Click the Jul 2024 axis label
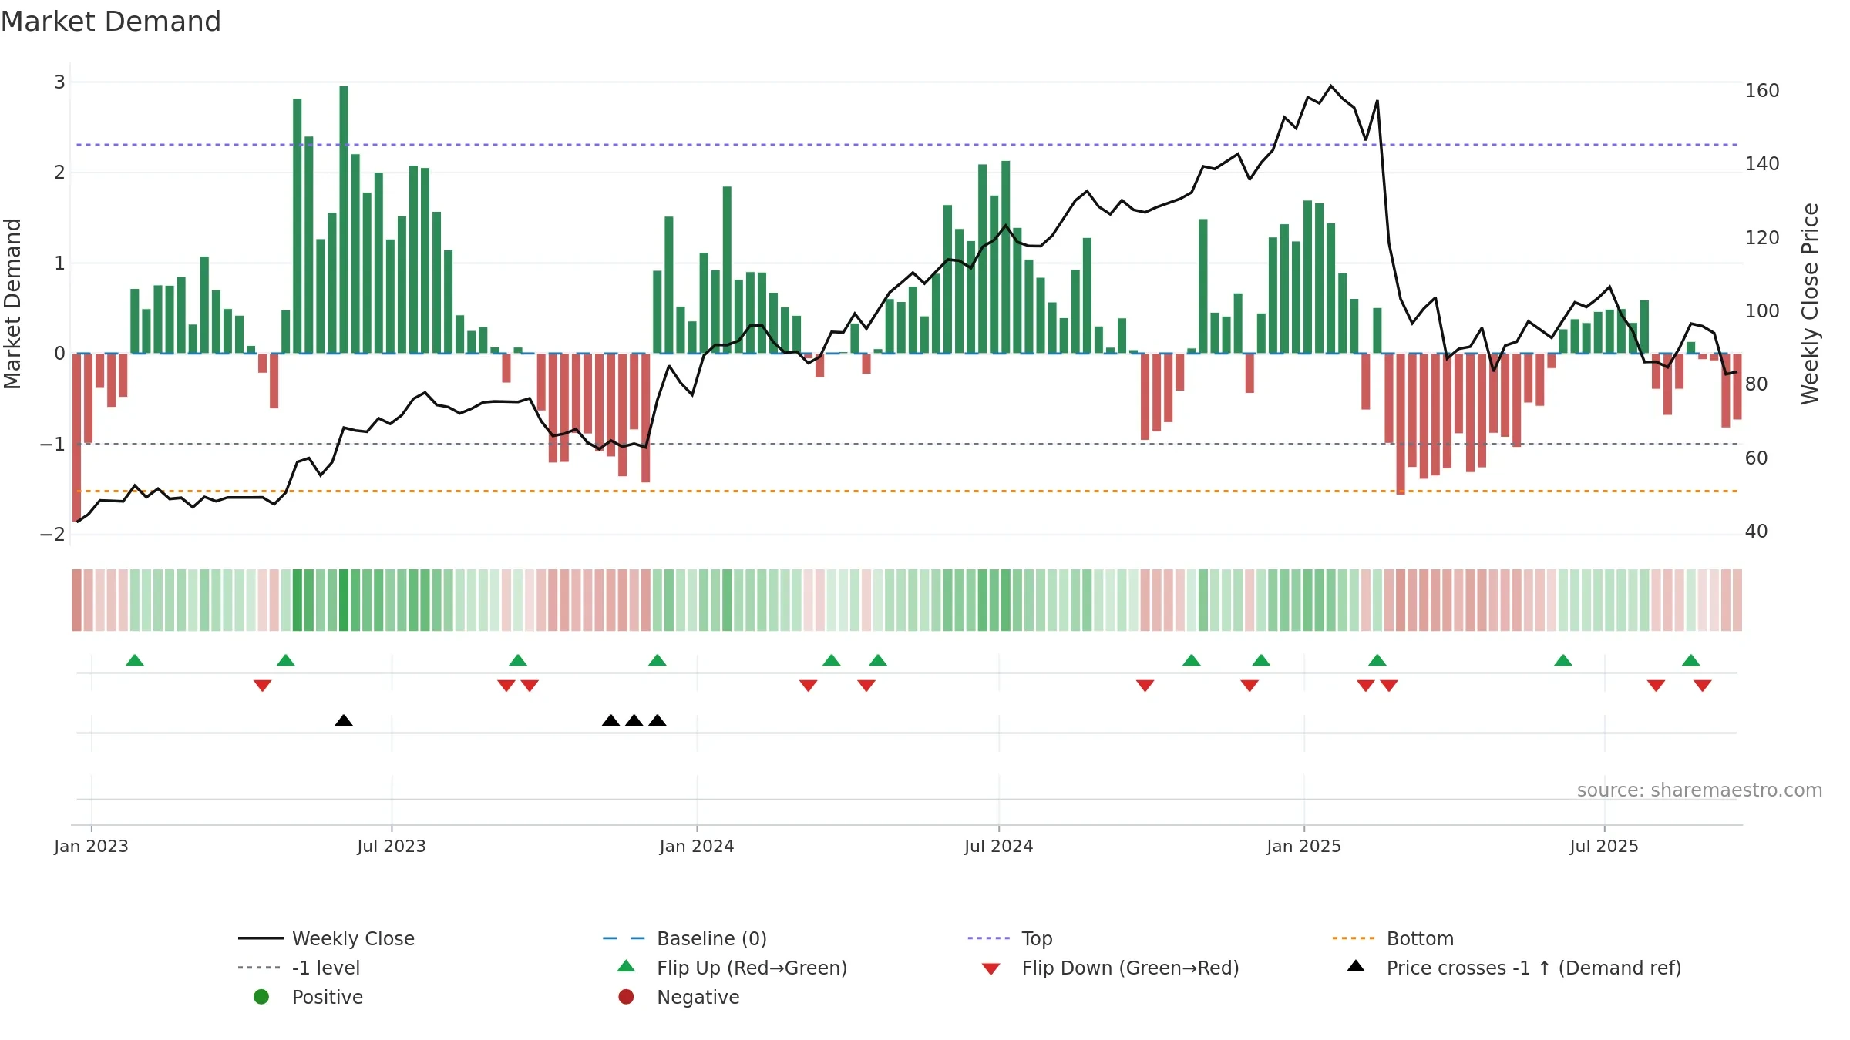 click(999, 846)
